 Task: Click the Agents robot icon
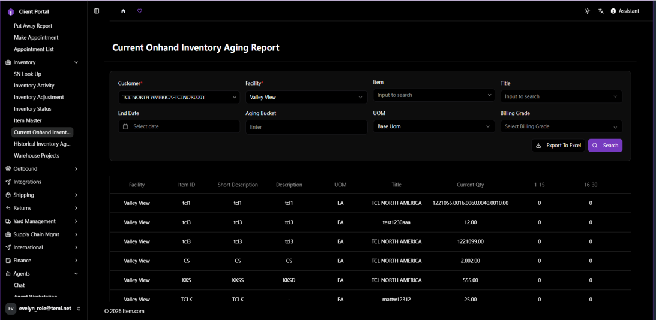(x=8, y=274)
